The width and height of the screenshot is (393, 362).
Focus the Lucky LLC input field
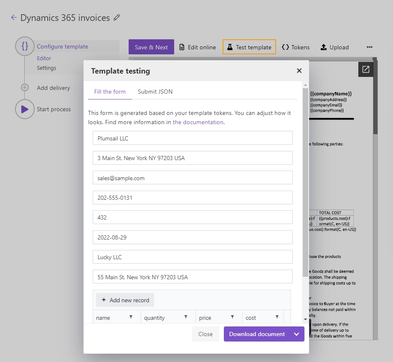[x=193, y=257]
